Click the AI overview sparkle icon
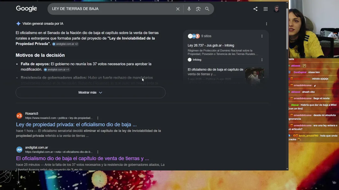The width and height of the screenshot is (339, 190). [x=18, y=23]
